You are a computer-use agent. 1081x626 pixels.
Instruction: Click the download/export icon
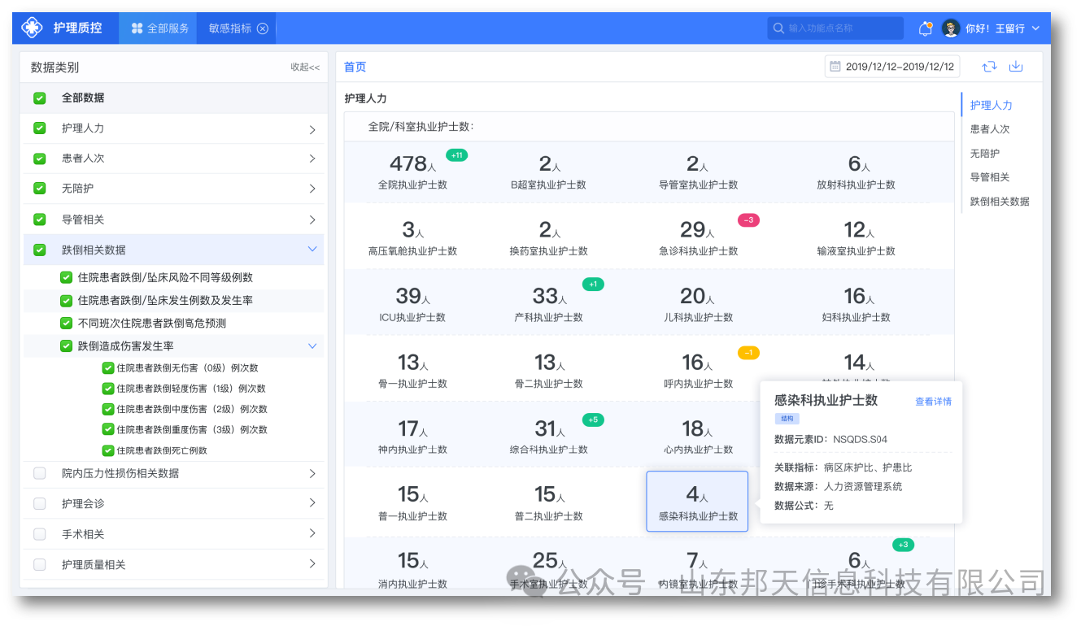click(1016, 66)
